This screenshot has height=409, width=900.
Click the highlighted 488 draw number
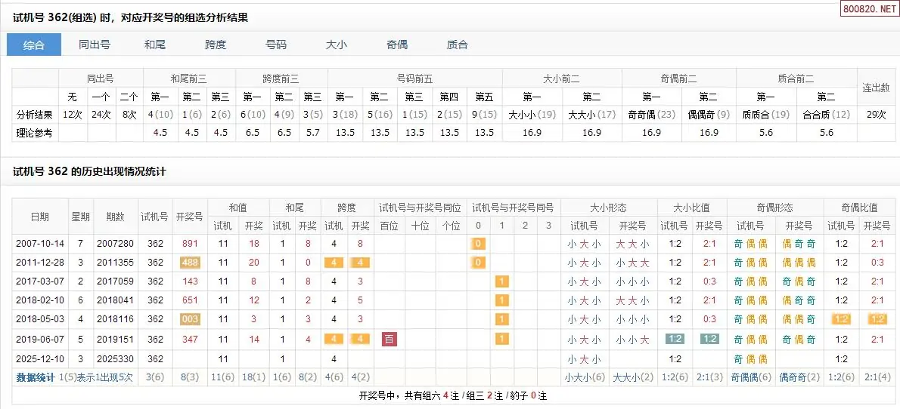(190, 263)
